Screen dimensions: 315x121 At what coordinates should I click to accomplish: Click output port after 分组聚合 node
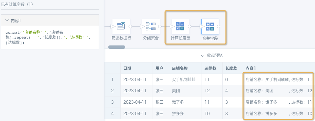click(160, 26)
